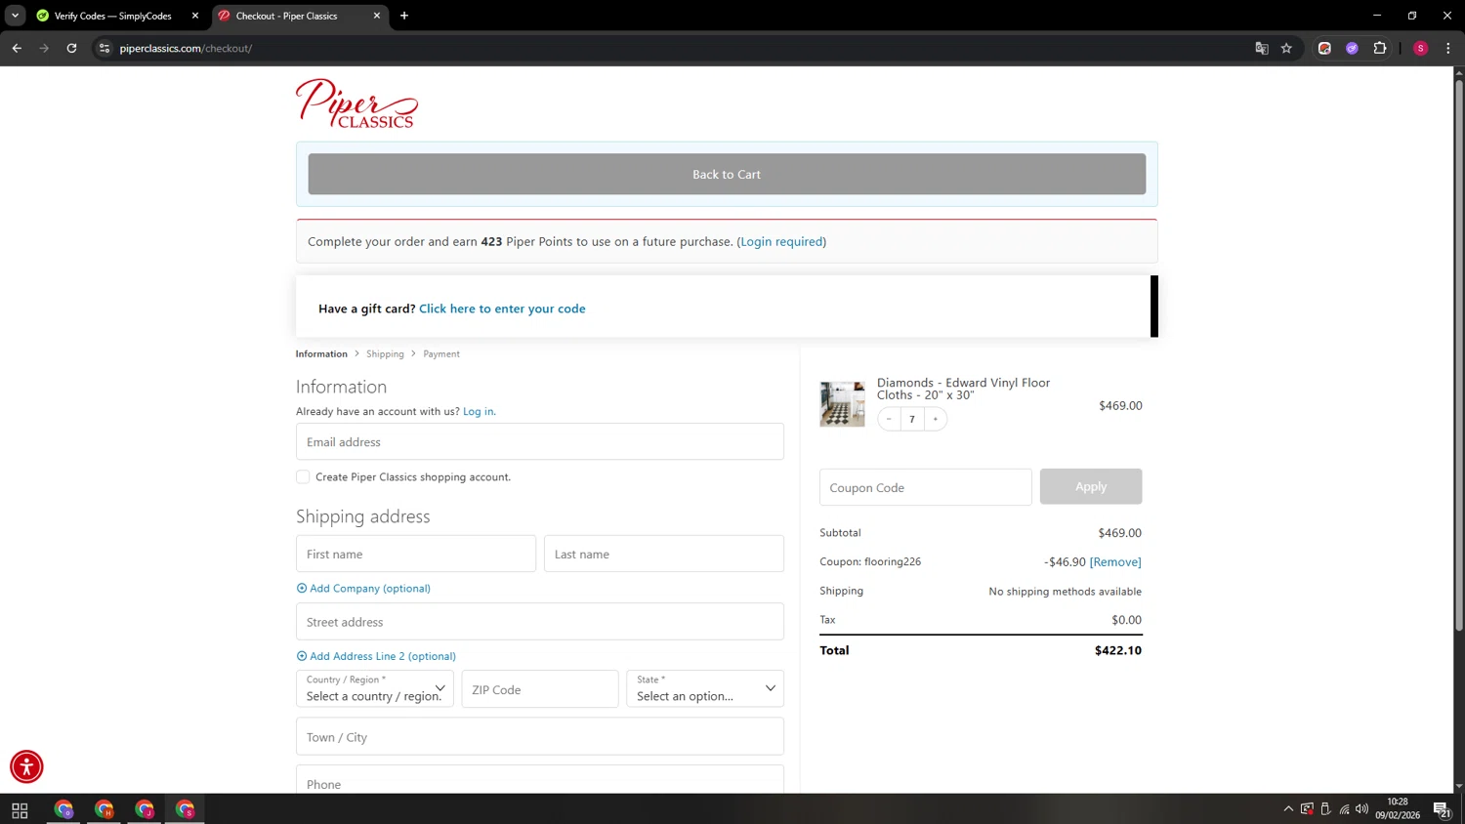Click the browser back arrow

tap(17, 48)
